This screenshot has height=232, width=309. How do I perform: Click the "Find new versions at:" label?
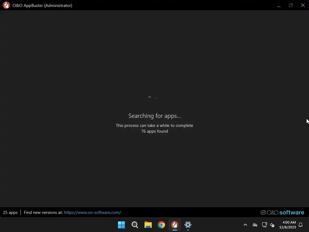[x=43, y=212]
